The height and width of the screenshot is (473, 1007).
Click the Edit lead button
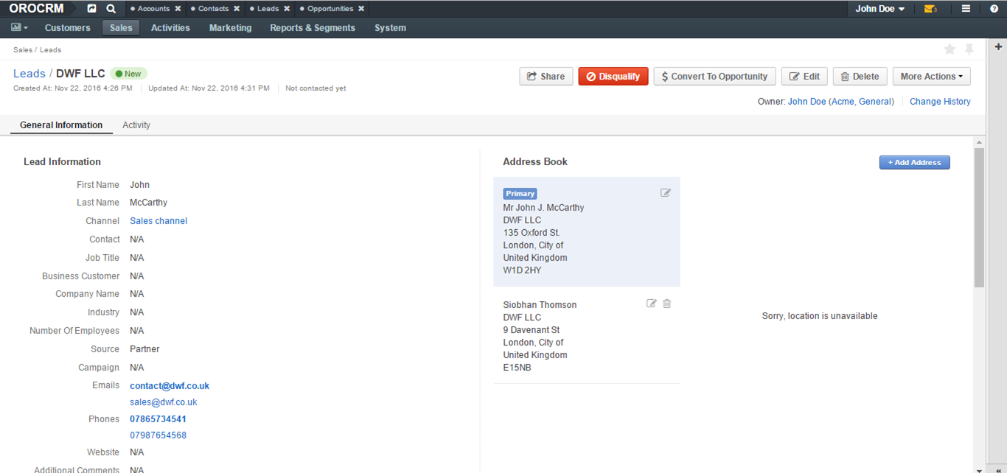pyautogui.click(x=804, y=77)
